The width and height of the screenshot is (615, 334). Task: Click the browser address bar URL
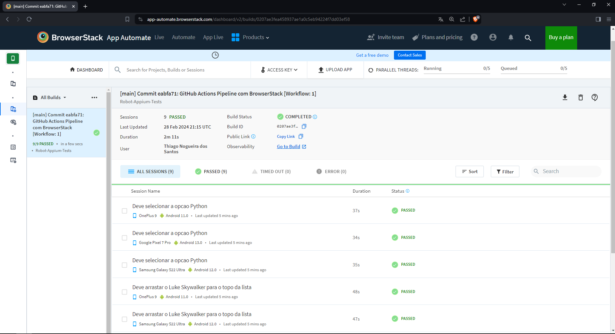(248, 19)
